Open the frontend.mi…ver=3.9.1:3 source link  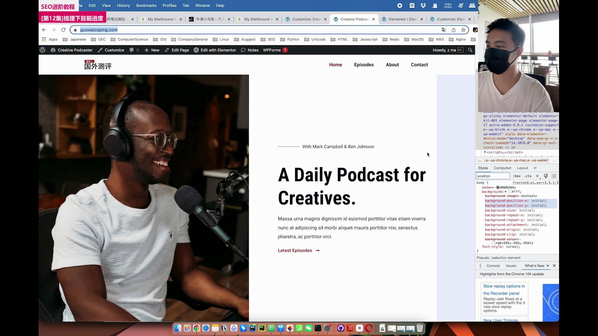[535, 183]
